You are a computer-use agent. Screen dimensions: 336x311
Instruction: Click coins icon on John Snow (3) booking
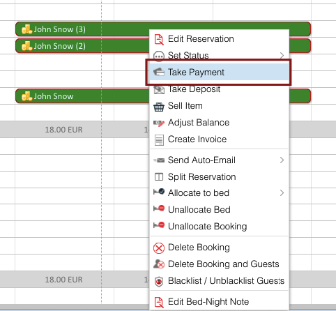[x=26, y=29]
